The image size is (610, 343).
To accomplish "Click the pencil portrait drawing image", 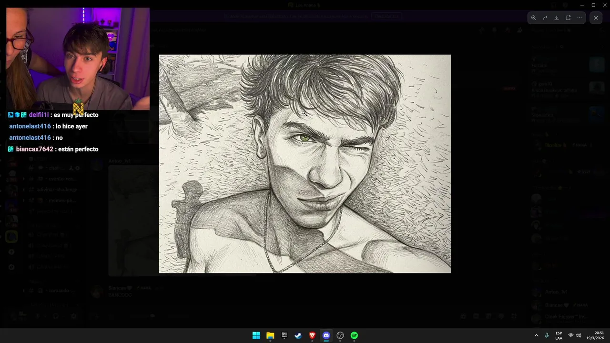I will tap(305, 164).
